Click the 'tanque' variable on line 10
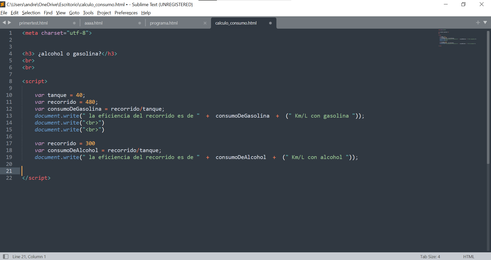Screen dimensions: 491x260 point(57,95)
